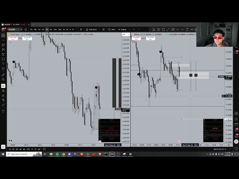
Task: Expand the Replay dropdown arrow
Action: coord(129,29)
